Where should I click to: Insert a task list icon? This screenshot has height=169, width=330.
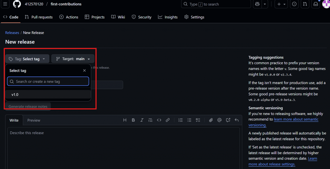(x=198, y=120)
